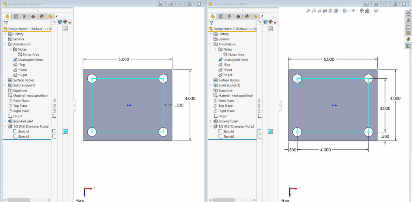This screenshot has width=412, height=202.
Task: Collapse 1/2 Diameter Hole2 in Design Intent 2
Action: 210,127
